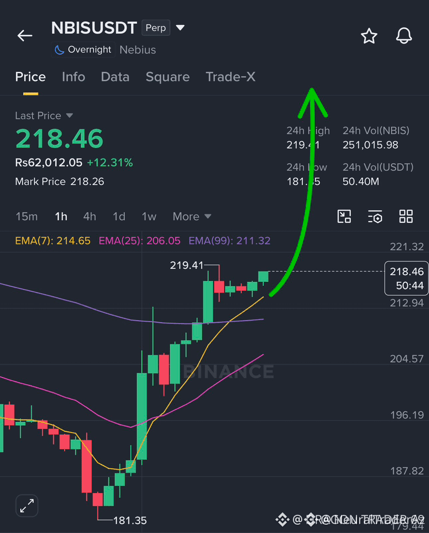Switch to the Price tab
Screen dimensions: 429x533
point(30,77)
